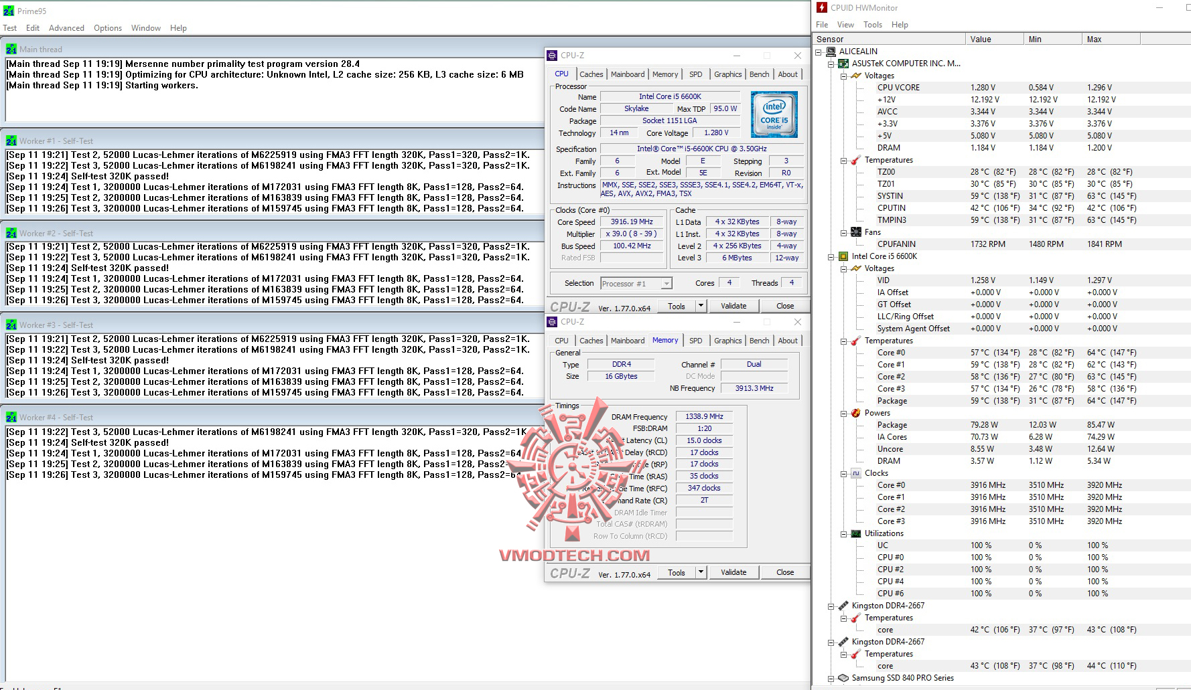The width and height of the screenshot is (1191, 690).
Task: Click Close button in the CPU-Z CPU window
Action: click(x=785, y=306)
